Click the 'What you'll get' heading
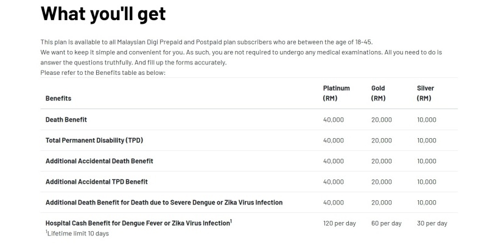 (x=103, y=14)
